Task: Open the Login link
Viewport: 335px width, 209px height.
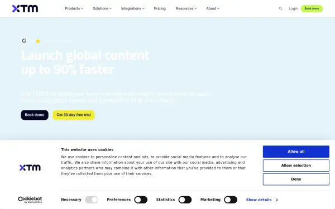Action: [x=293, y=8]
